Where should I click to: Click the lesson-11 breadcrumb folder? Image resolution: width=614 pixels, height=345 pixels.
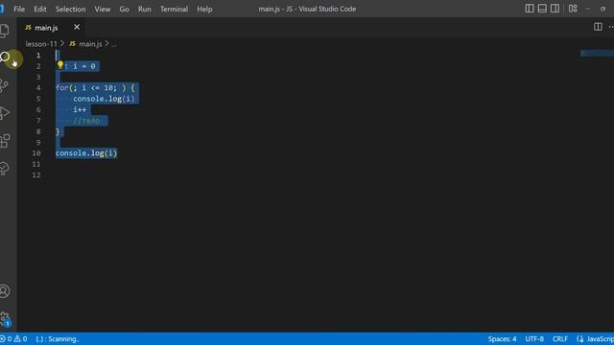click(x=41, y=44)
